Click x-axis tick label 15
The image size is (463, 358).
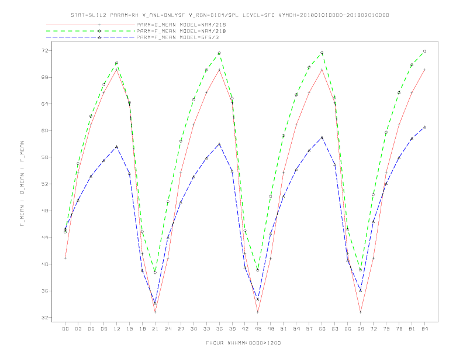pyautogui.click(x=129, y=329)
